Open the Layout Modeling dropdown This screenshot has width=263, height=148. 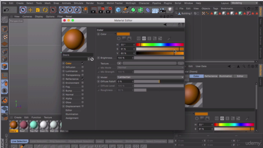[244, 3]
